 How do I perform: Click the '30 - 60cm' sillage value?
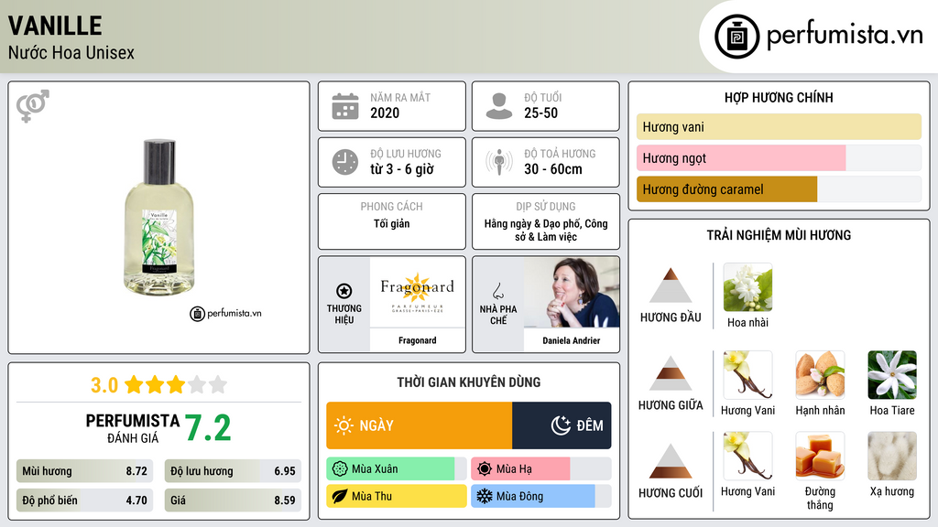click(x=553, y=169)
